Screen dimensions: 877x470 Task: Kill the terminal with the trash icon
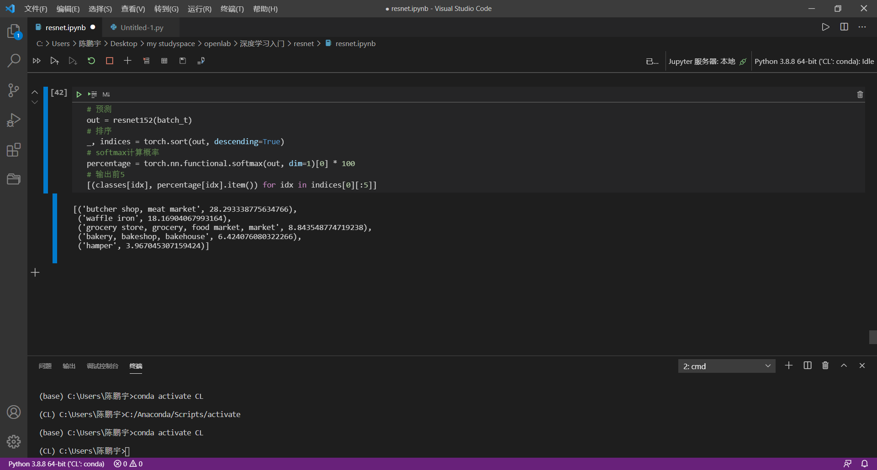(825, 366)
